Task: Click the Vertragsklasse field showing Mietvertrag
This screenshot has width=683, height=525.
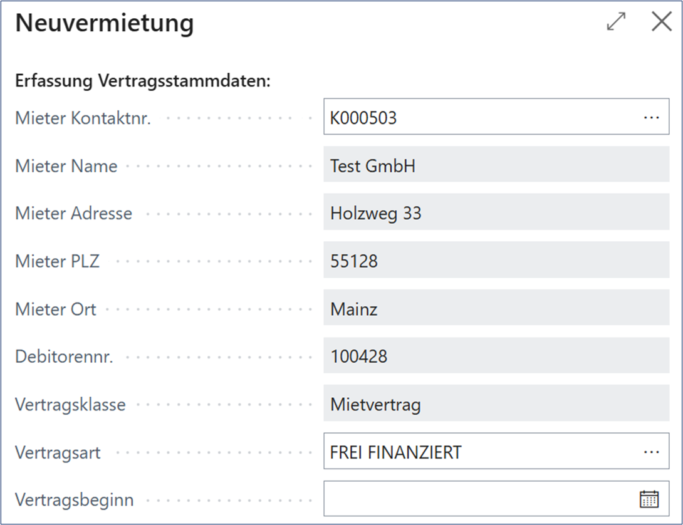Action: tap(439, 404)
